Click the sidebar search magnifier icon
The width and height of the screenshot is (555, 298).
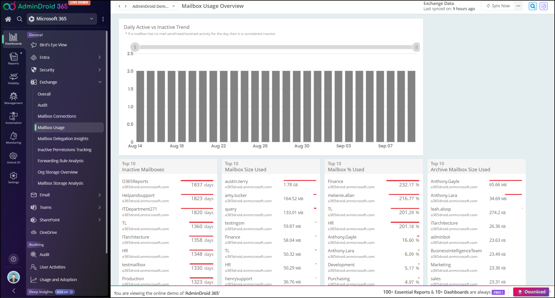(x=20, y=19)
